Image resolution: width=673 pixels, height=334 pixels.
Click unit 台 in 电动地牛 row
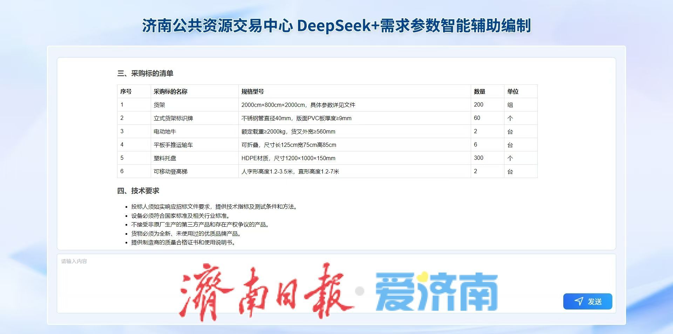coord(510,131)
